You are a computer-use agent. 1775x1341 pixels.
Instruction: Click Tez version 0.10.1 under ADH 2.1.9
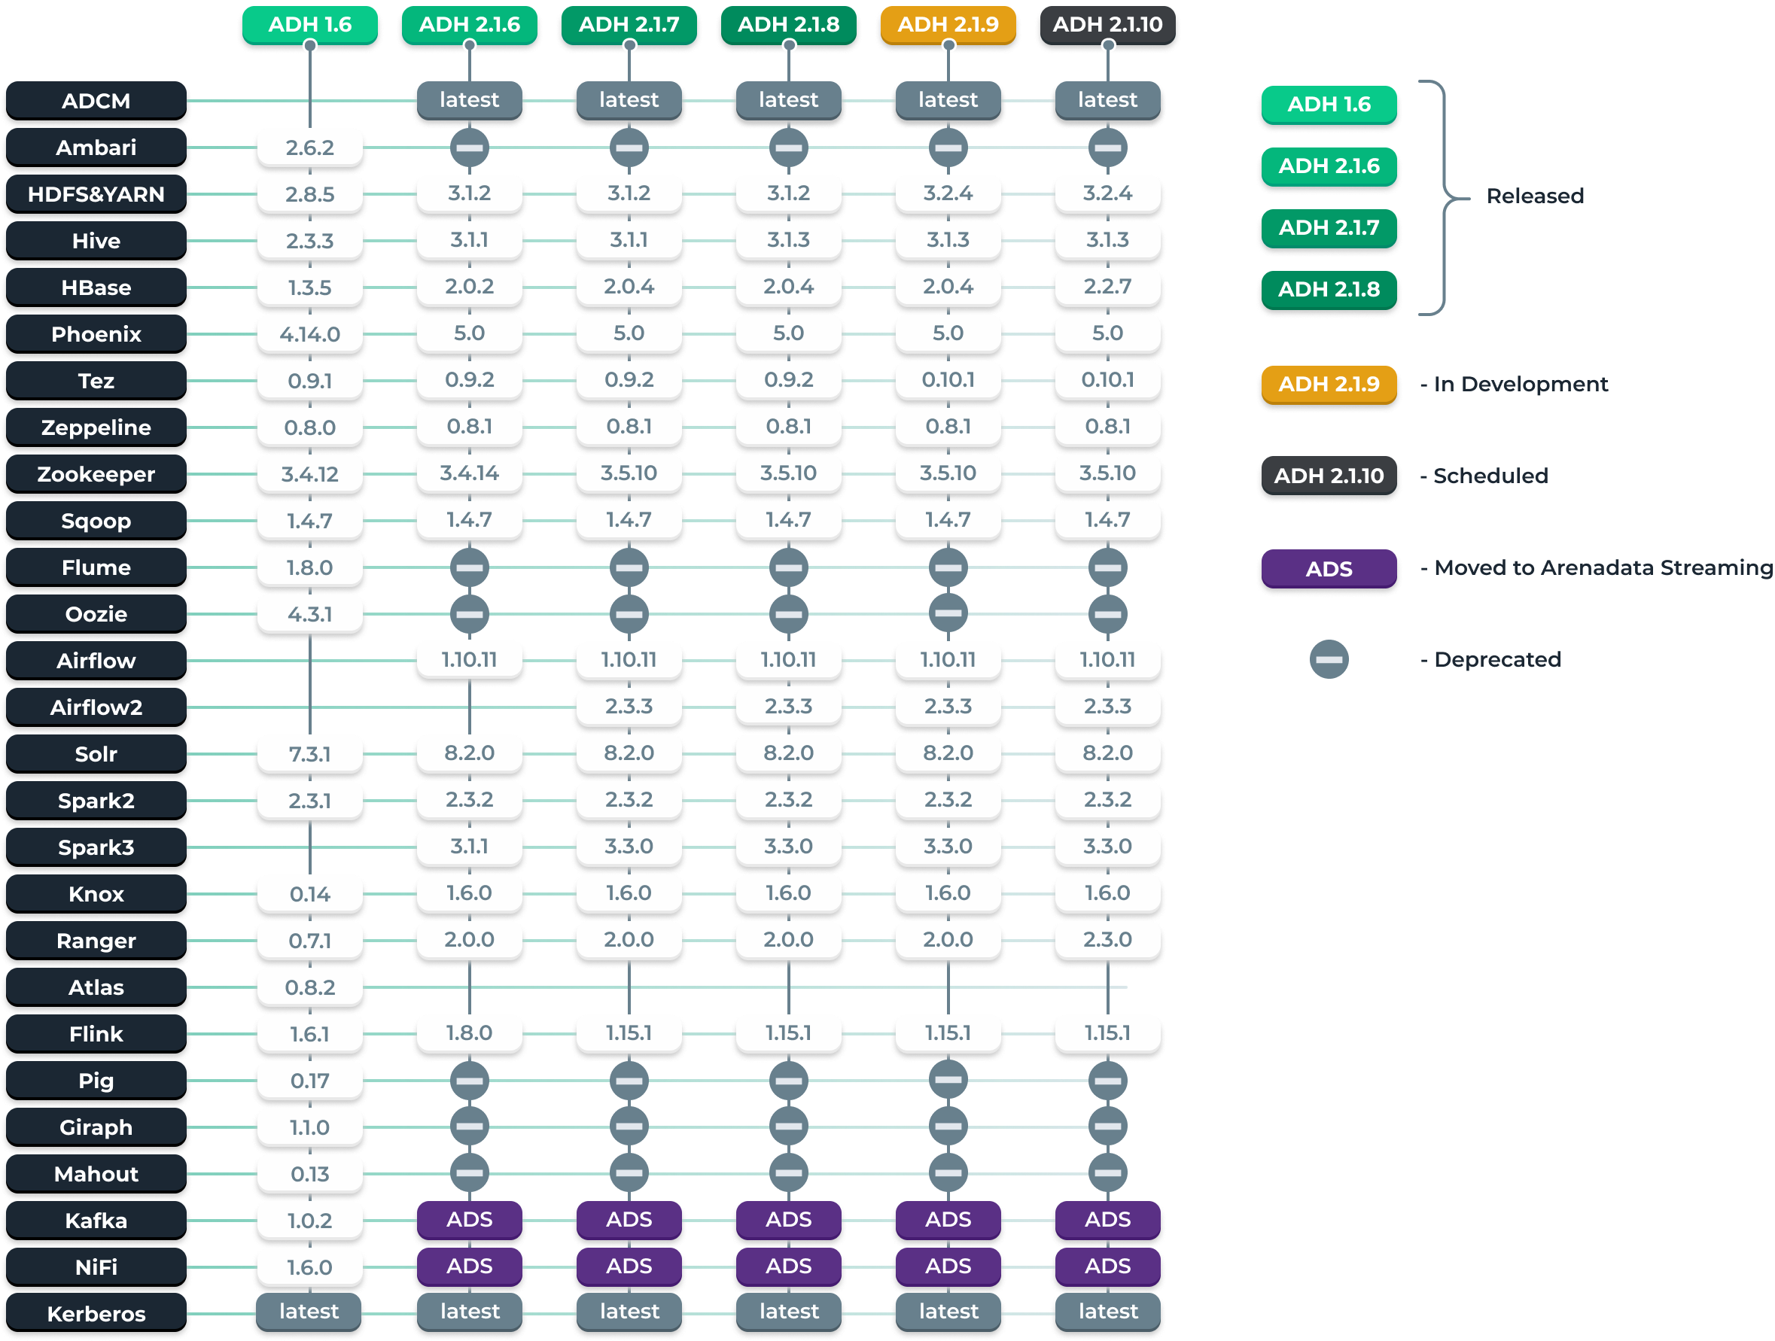click(x=948, y=379)
